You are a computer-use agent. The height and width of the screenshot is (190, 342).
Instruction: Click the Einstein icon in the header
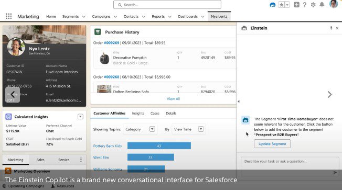(x=273, y=5)
